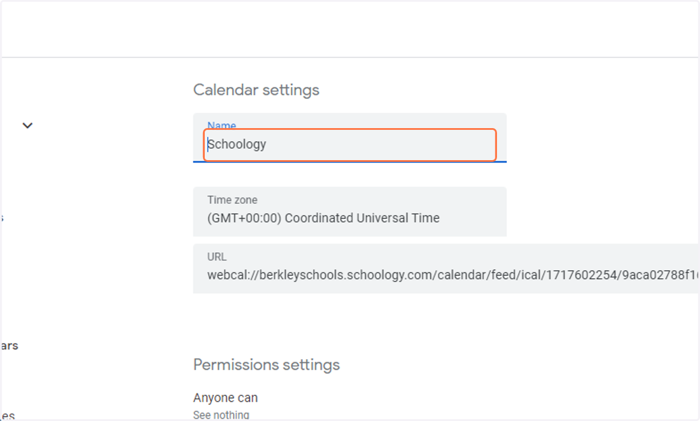The image size is (700, 421).
Task: Click the Calendar settings heading
Action: tap(256, 90)
